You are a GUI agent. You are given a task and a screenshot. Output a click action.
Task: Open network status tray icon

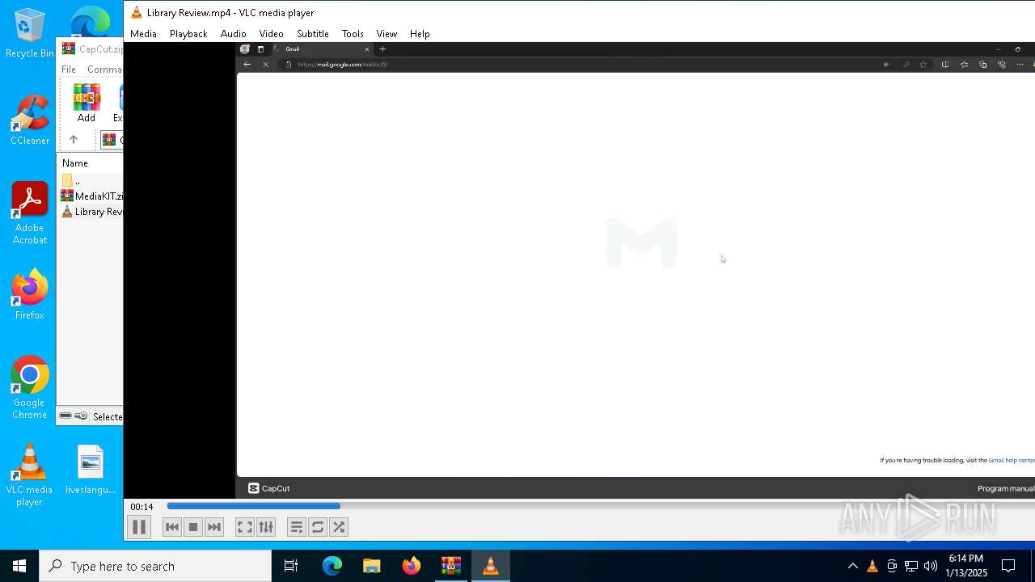click(911, 566)
